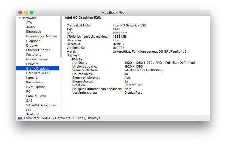Click the Metal support value text
This screenshot has width=226, height=144.
pos(150,52)
